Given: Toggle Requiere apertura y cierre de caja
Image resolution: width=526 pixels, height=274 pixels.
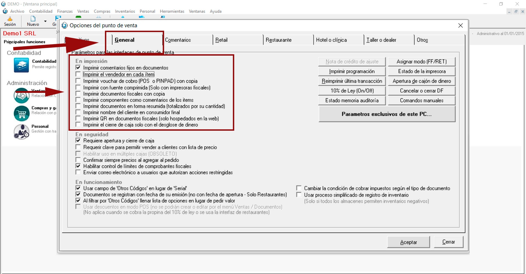Looking at the screenshot, I should click(78, 141).
